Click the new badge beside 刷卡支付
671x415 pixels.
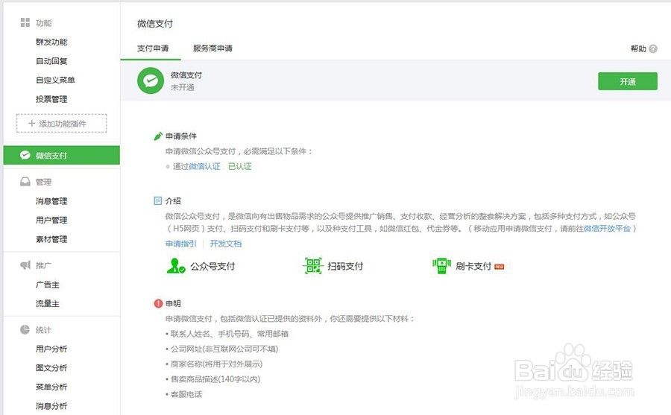(x=500, y=267)
